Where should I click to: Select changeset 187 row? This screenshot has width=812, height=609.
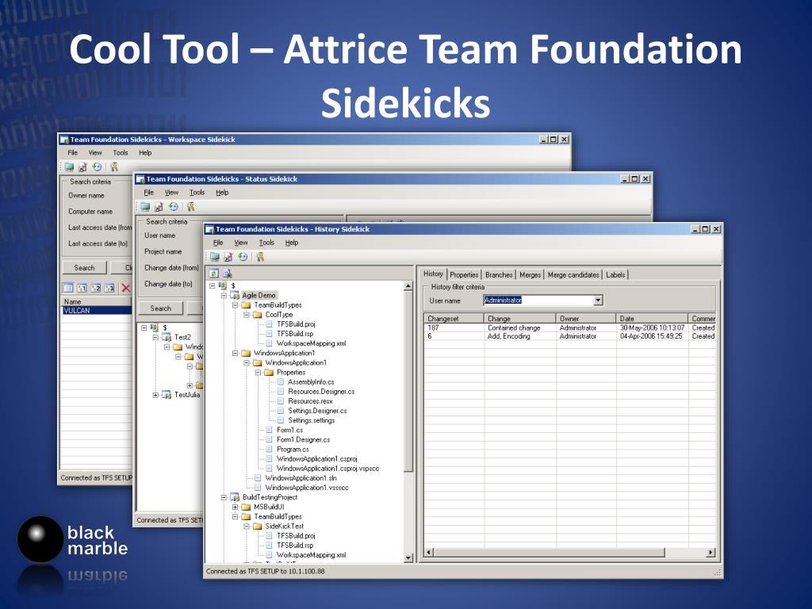click(569, 327)
